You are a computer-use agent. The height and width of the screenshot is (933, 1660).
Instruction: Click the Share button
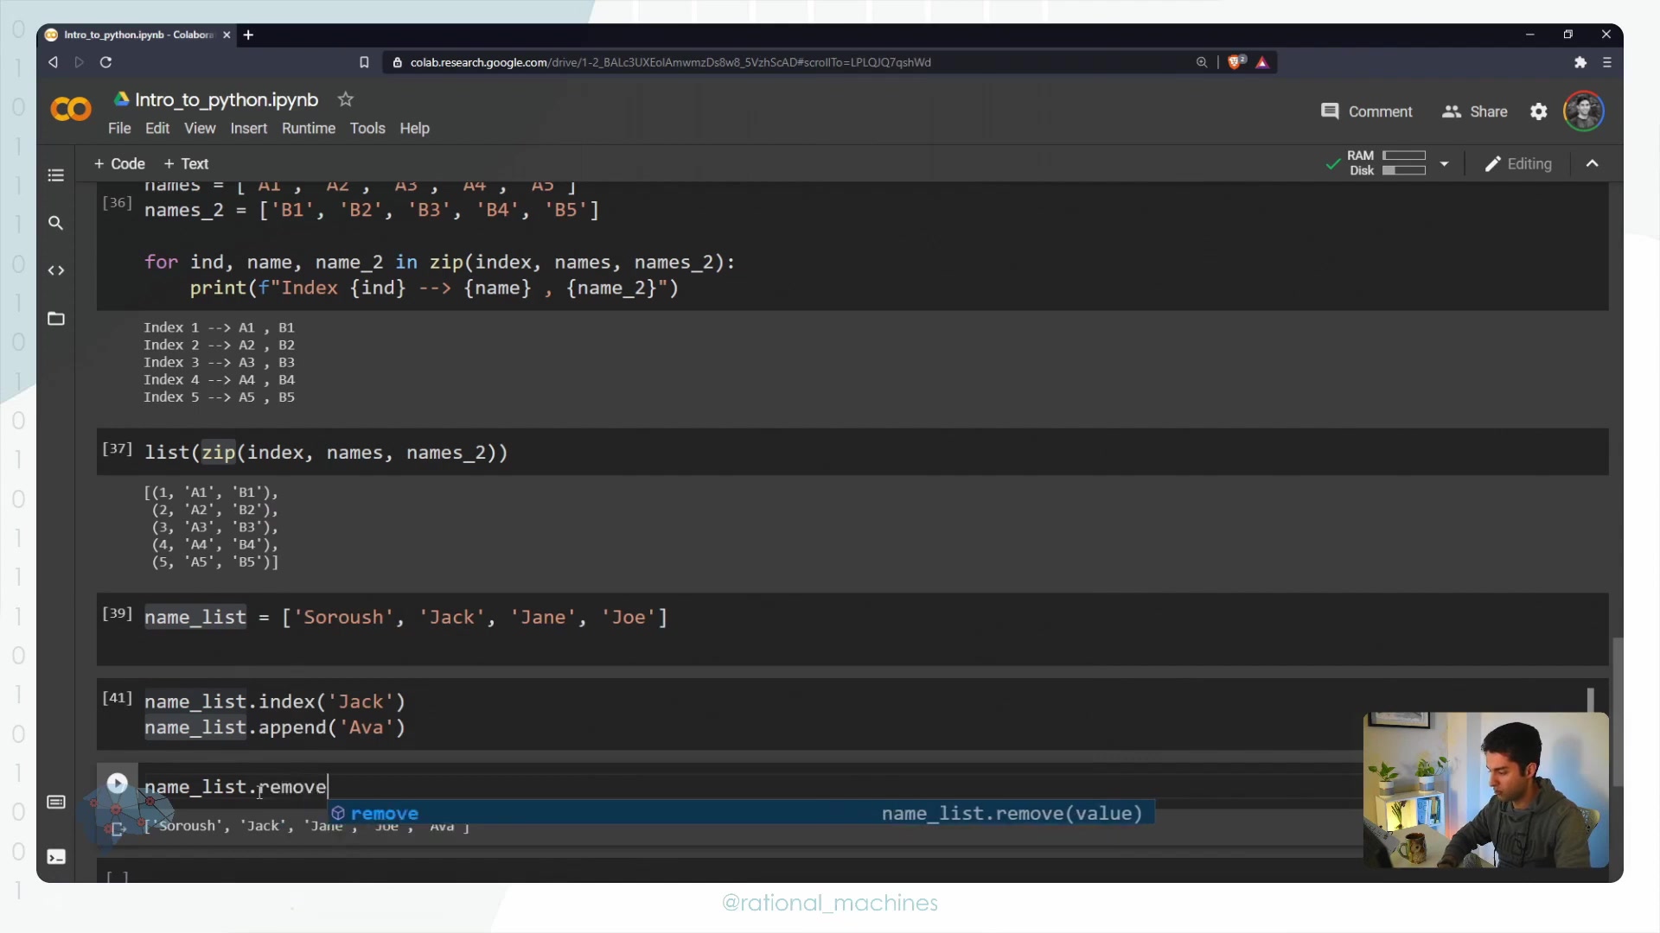pyautogui.click(x=1475, y=111)
